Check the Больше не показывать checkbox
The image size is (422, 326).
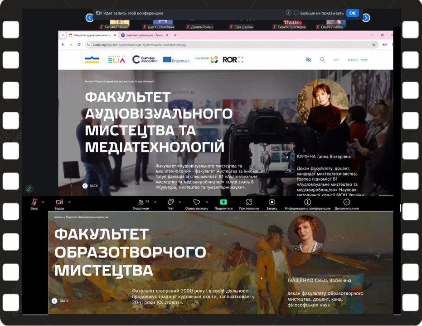(296, 13)
